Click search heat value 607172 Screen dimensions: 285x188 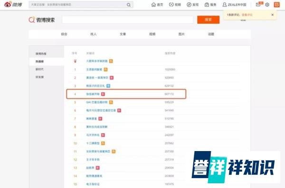169,94
